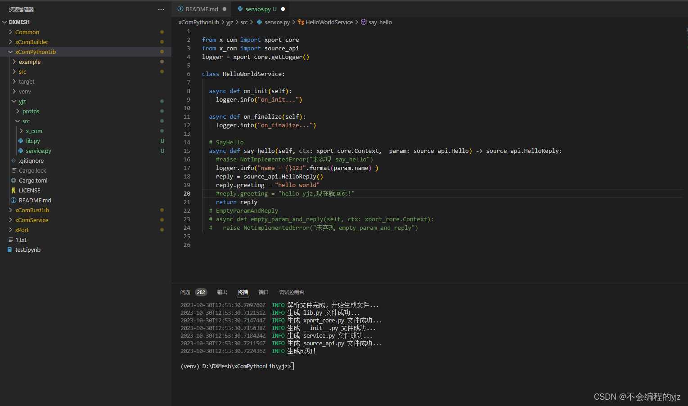Click the service.py breadcrumb Python icon
Screen dimensions: 688x406
260,22
